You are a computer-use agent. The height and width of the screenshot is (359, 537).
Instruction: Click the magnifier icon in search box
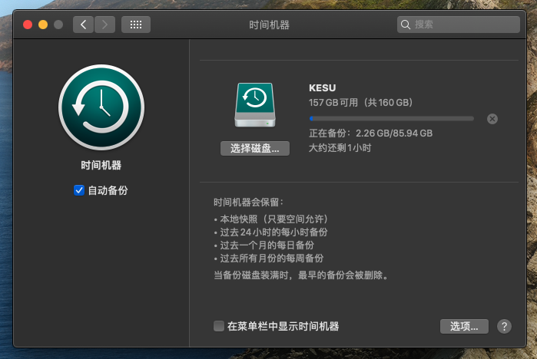[x=406, y=25]
